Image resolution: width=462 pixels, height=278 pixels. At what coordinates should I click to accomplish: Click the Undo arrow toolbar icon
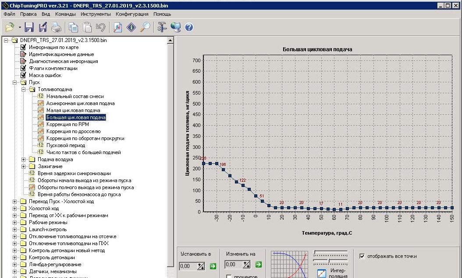pos(101,27)
